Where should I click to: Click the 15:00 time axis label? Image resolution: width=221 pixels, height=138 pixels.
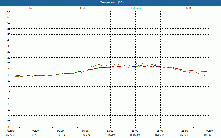click(135, 131)
